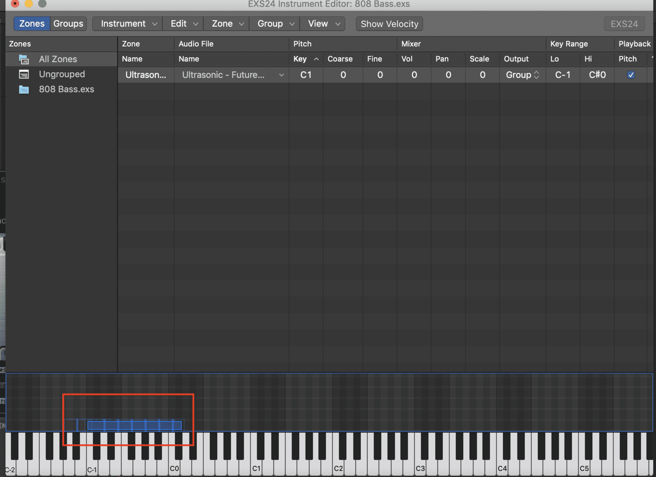This screenshot has width=656, height=477.
Task: Click the Show Velocity button
Action: pos(389,24)
